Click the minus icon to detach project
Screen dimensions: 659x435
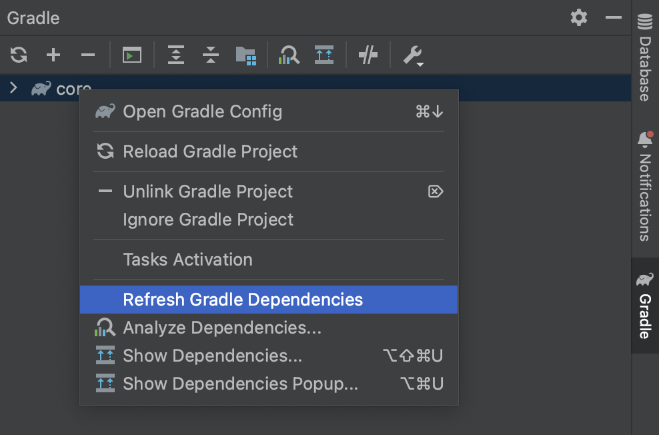point(88,55)
